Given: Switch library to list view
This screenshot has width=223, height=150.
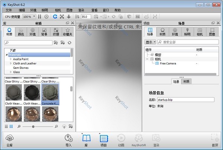Looking at the screenshot, I should tap(6, 126).
